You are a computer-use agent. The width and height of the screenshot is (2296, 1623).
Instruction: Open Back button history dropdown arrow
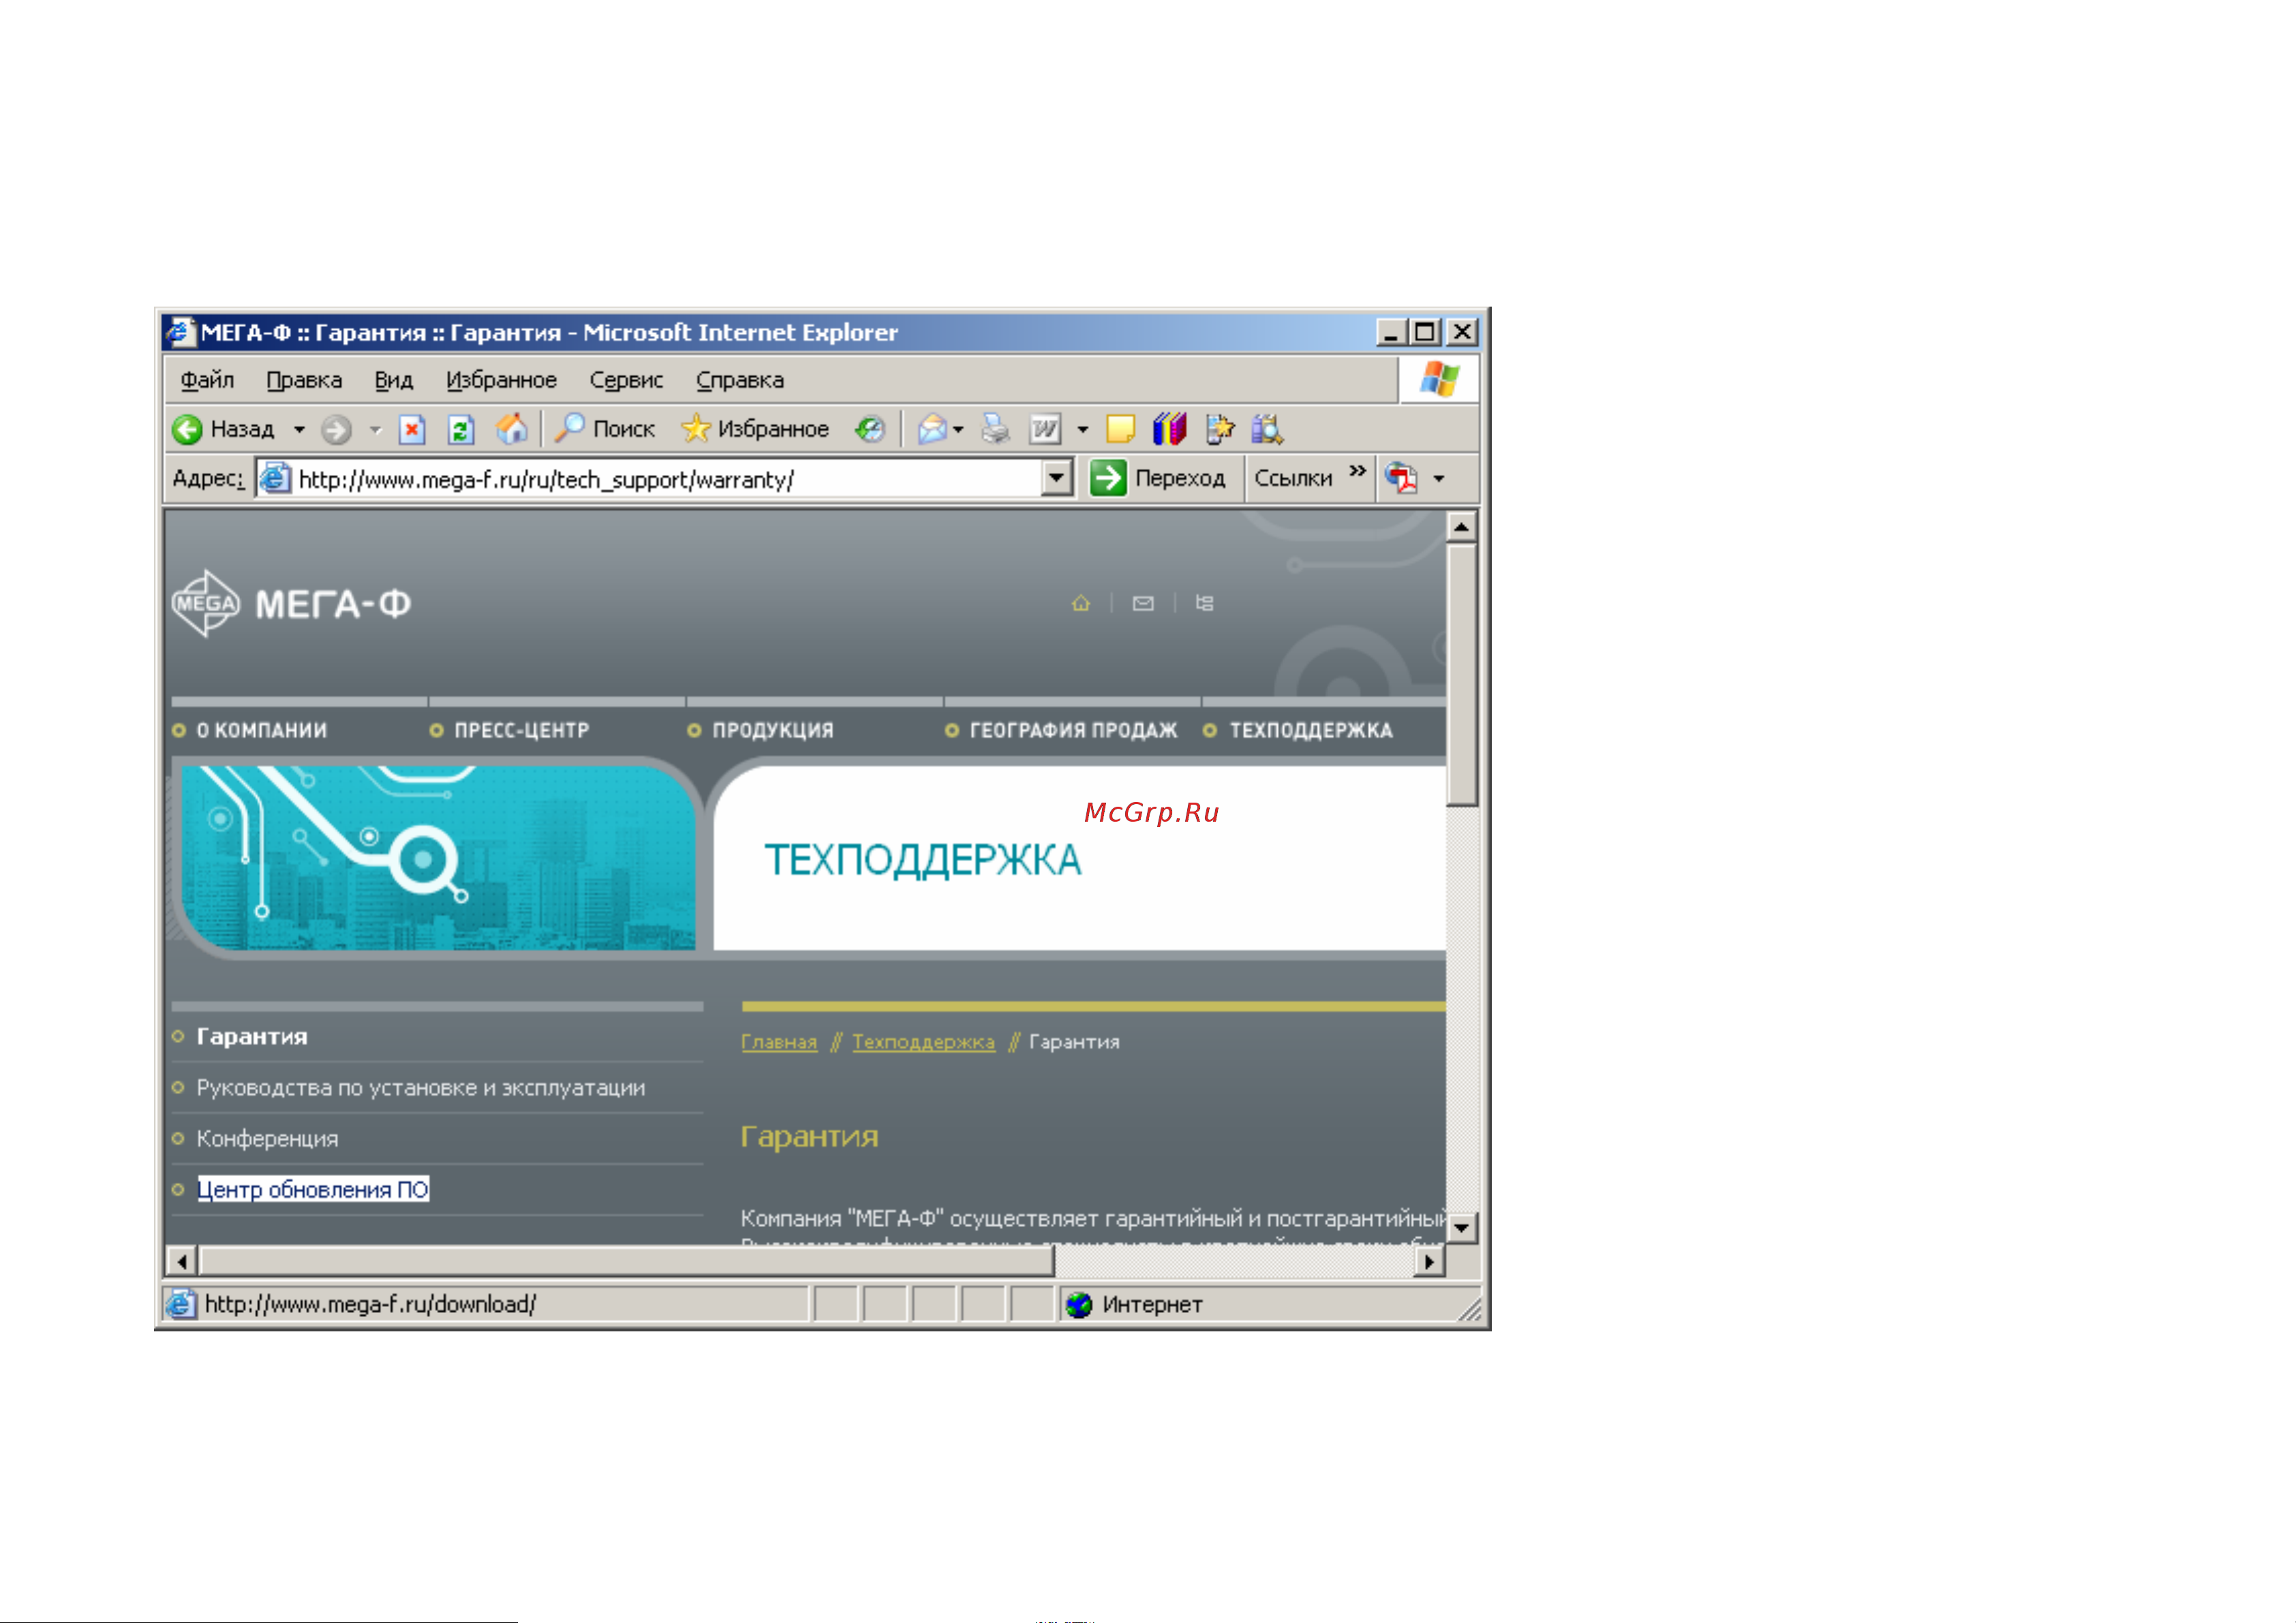(x=299, y=430)
